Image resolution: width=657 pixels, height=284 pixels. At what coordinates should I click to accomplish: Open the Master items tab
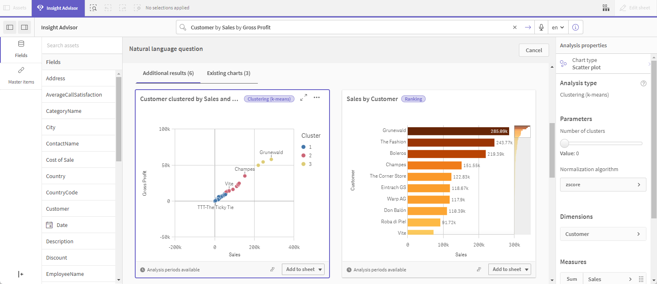[x=21, y=75]
